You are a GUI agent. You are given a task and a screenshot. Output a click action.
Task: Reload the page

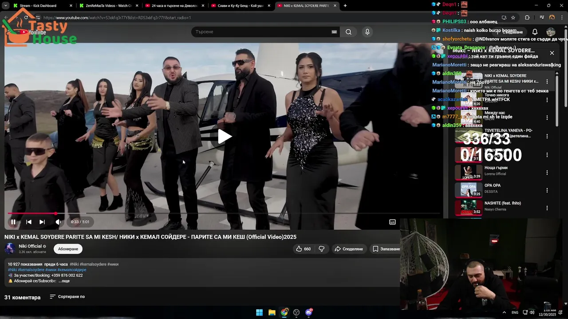(x=26, y=18)
